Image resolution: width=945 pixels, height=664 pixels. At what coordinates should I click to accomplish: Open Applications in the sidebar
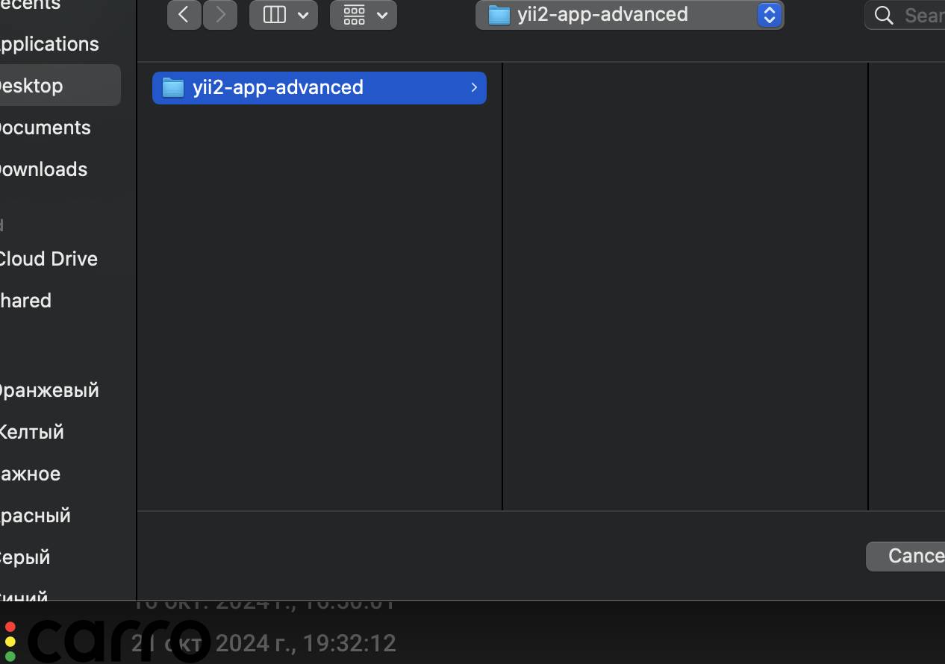click(x=49, y=44)
